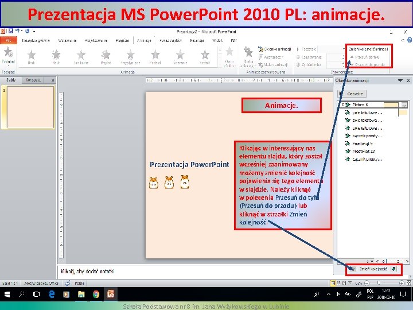The image size is (413, 310).
Task: Open quick access toolbar customize arrow
Action: 34,32
